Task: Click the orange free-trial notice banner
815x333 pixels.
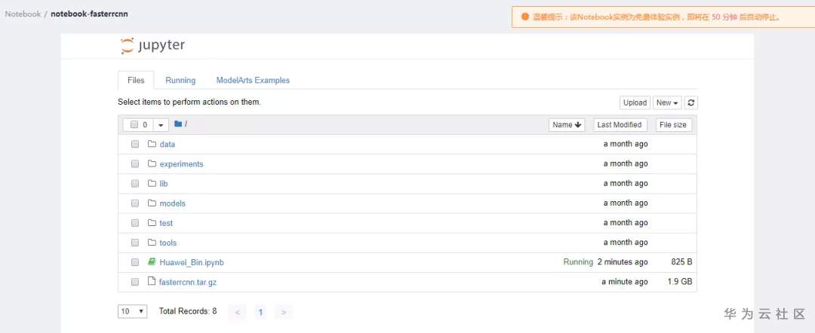Action: tap(663, 17)
